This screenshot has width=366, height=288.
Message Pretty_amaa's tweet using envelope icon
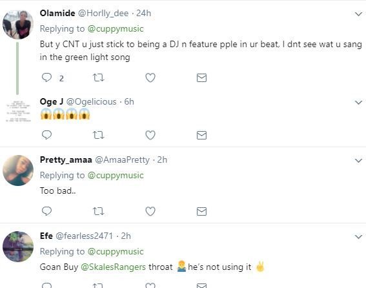click(x=201, y=211)
